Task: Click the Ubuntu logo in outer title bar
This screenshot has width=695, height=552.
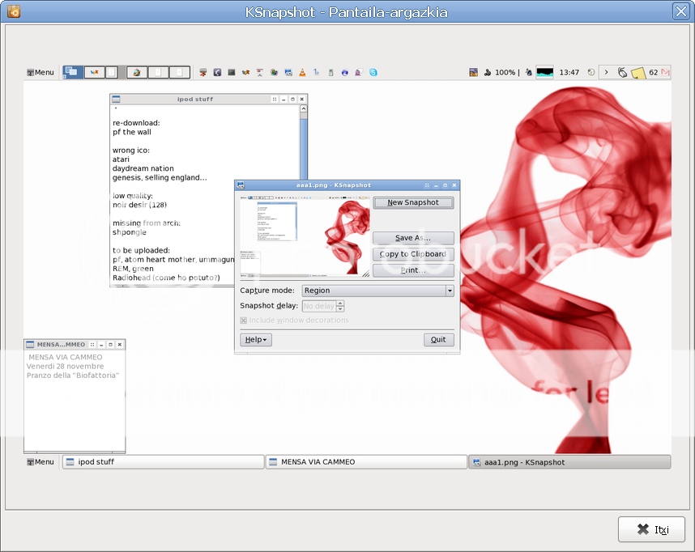Action: point(13,11)
